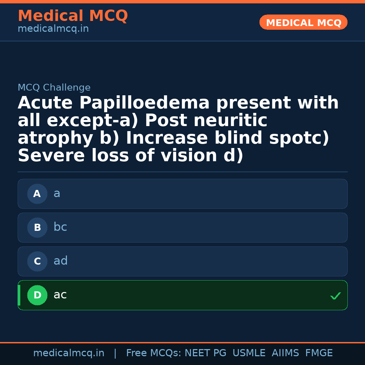The width and height of the screenshot is (365, 365).
Task: Click the green D option badge
Action: tap(37, 295)
